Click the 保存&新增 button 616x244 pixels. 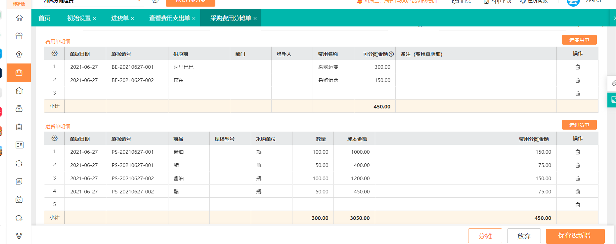click(575, 236)
